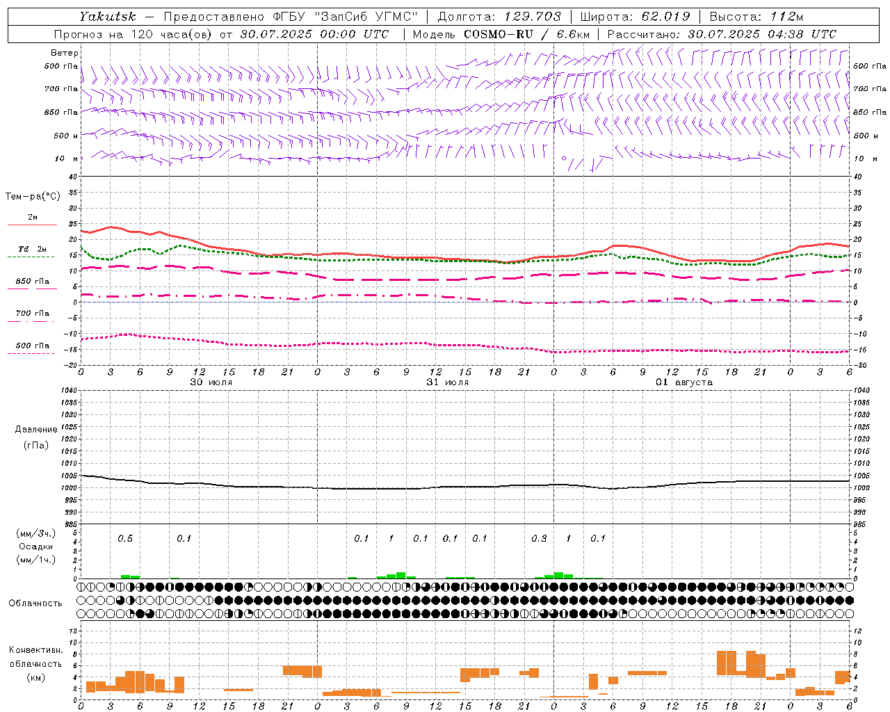Click the calm-wind circle in 10 м row
The width and height of the screenshot is (890, 712).
coord(564,159)
